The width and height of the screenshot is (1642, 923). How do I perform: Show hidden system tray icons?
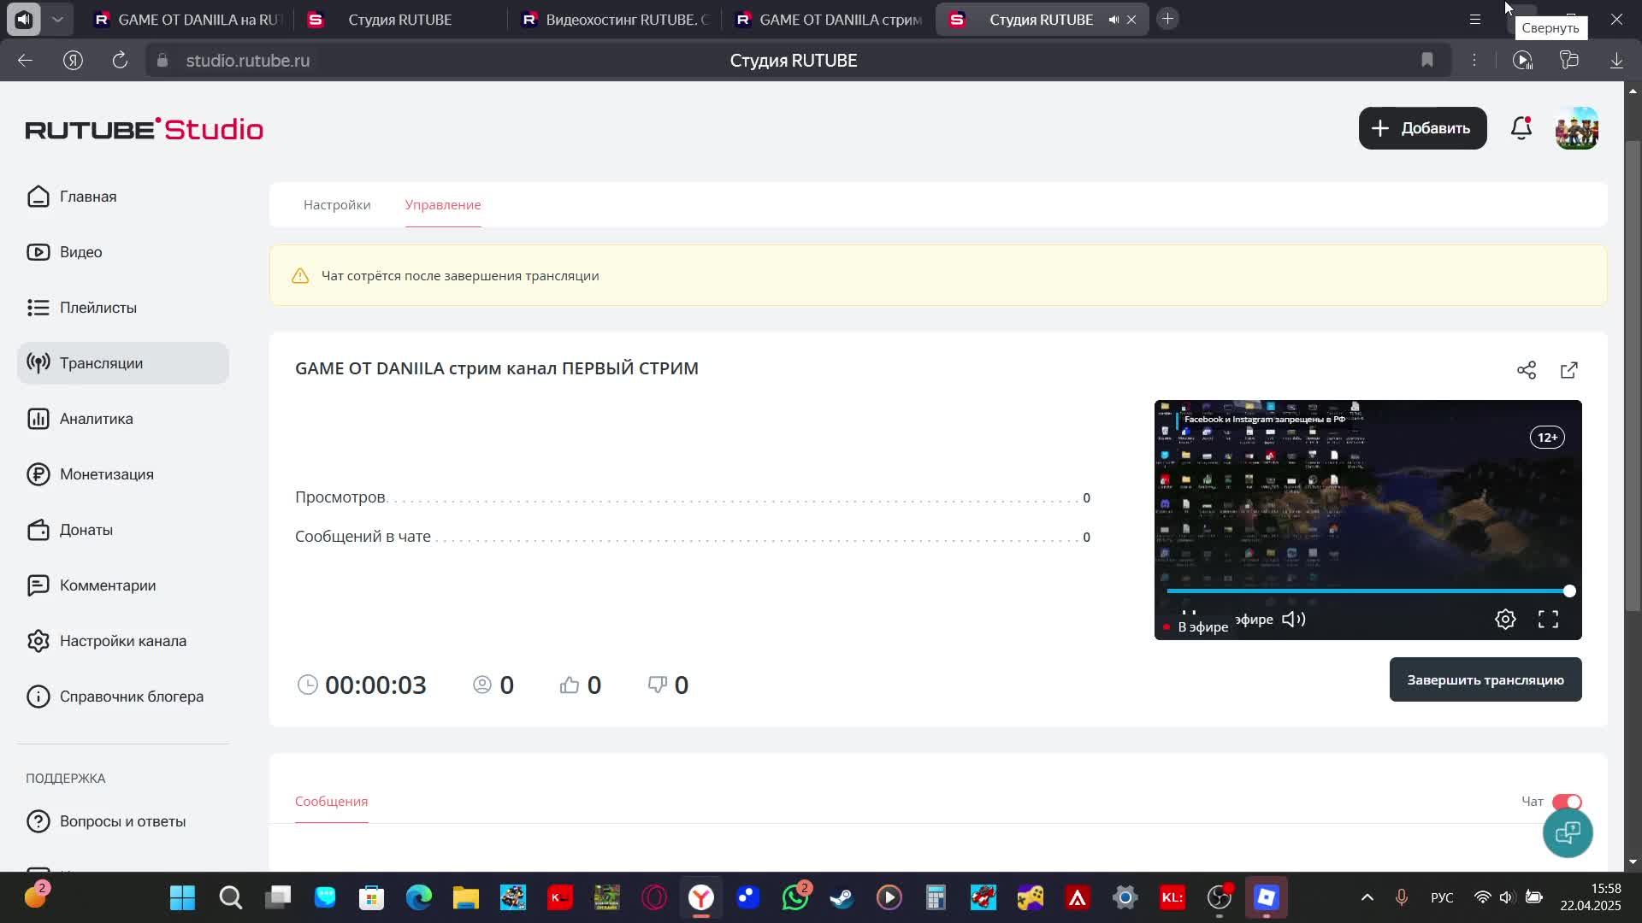(1367, 897)
